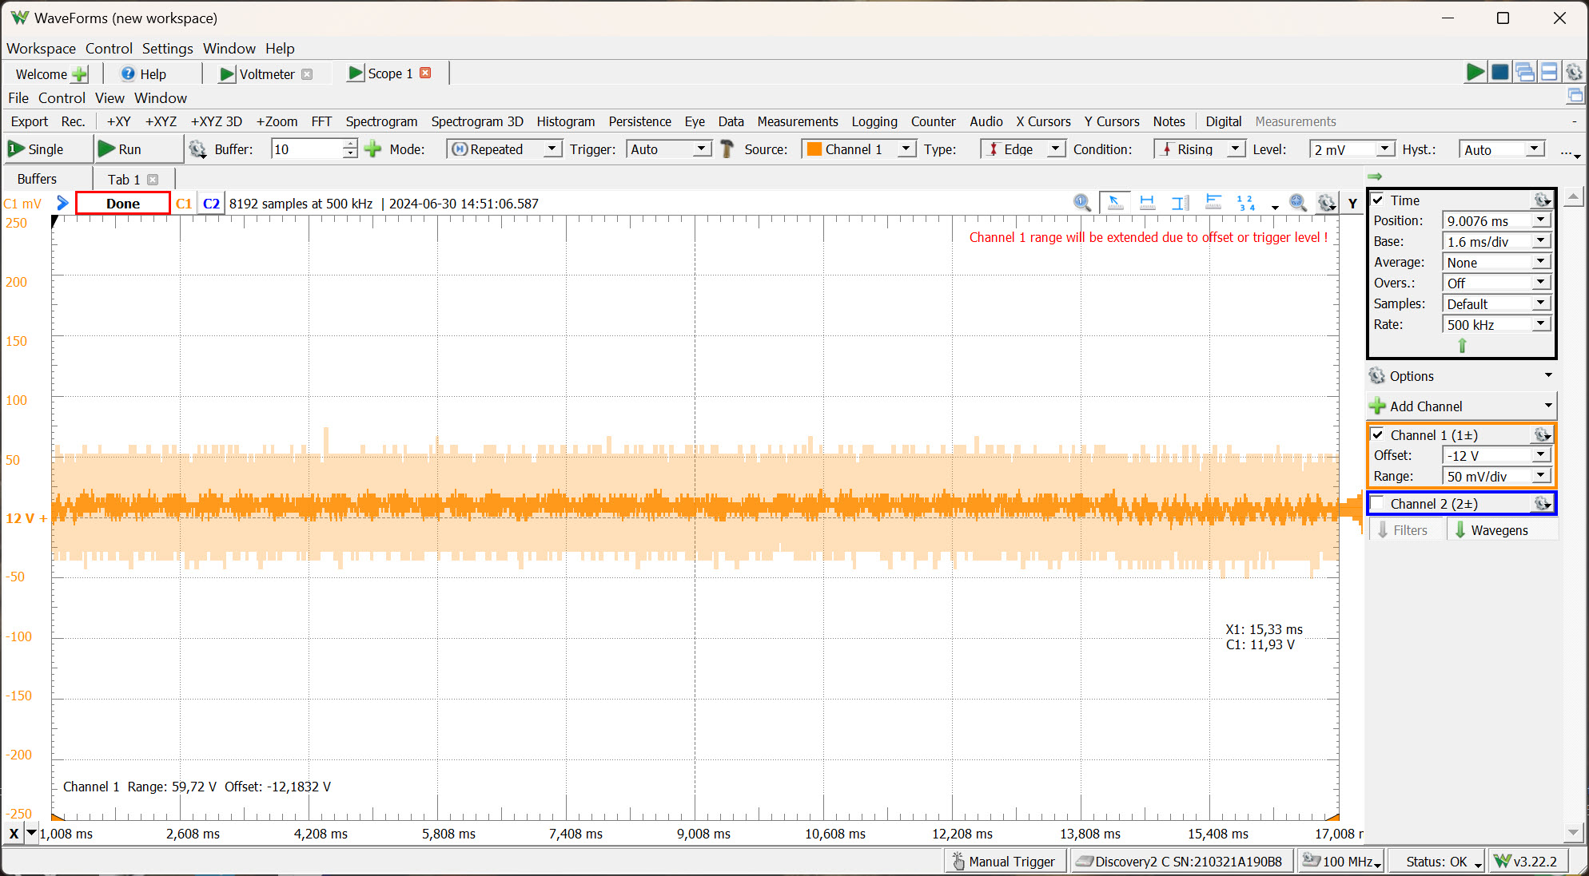Viewport: 1589px width, 876px height.
Task: Open the Mode Repeated dropdown
Action: pyautogui.click(x=552, y=149)
